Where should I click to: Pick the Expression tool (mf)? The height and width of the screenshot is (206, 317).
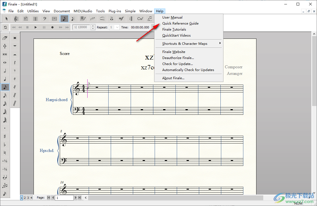point(121,19)
